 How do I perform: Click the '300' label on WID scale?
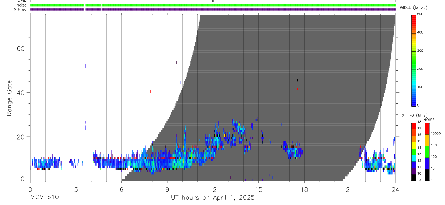point(420,51)
